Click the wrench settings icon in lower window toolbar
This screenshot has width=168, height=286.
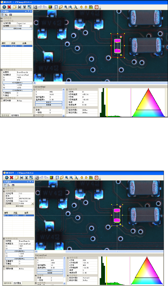(37, 177)
